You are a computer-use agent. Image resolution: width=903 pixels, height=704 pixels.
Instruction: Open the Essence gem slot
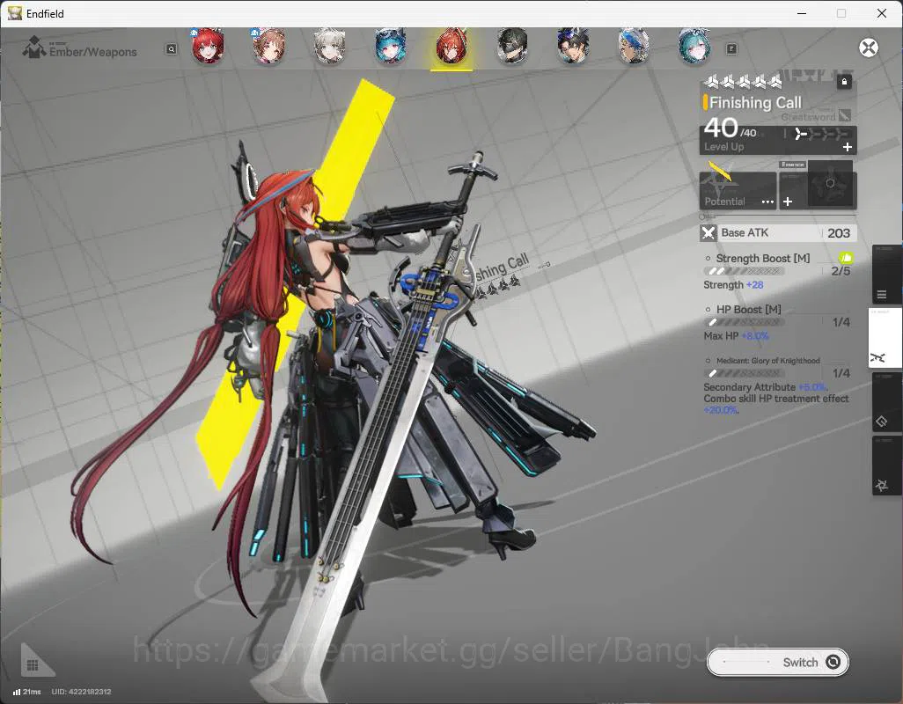pyautogui.click(x=830, y=184)
